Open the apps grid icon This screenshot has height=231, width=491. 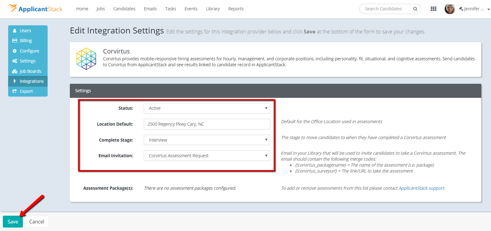click(433, 9)
